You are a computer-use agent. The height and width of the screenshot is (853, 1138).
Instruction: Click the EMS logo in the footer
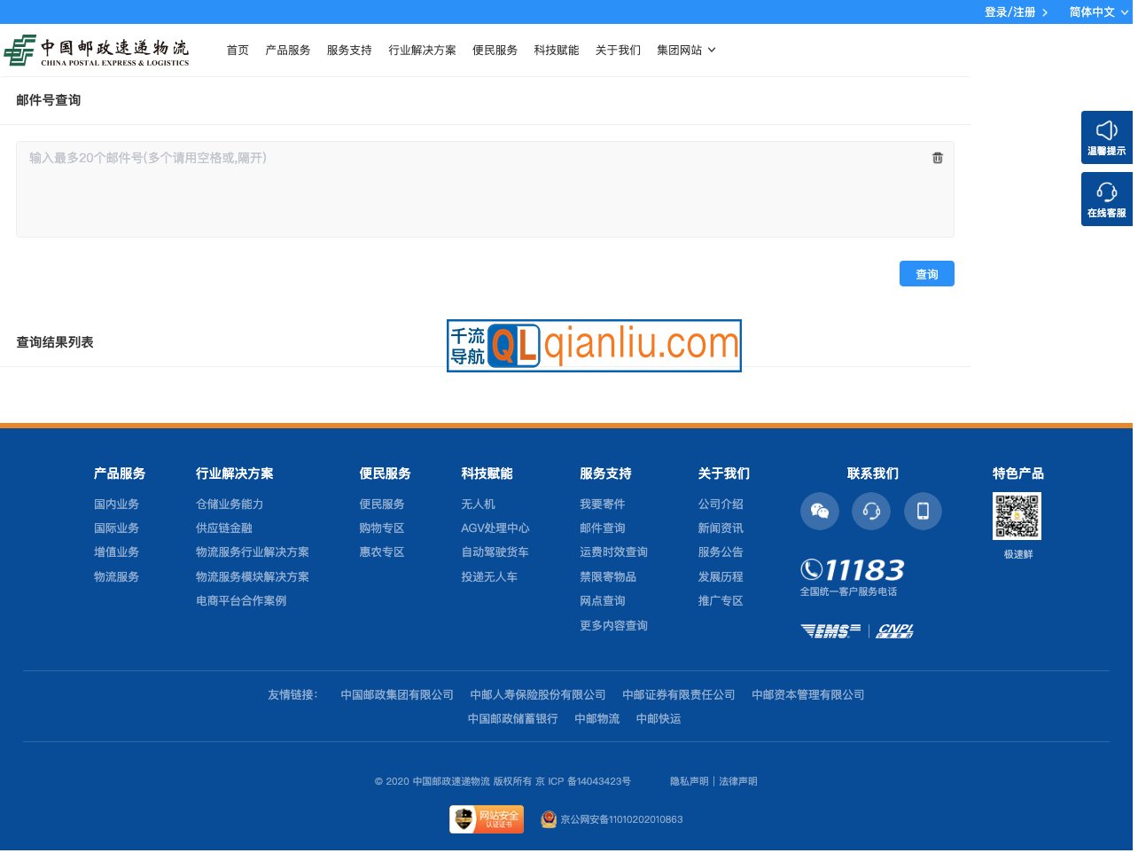[830, 630]
